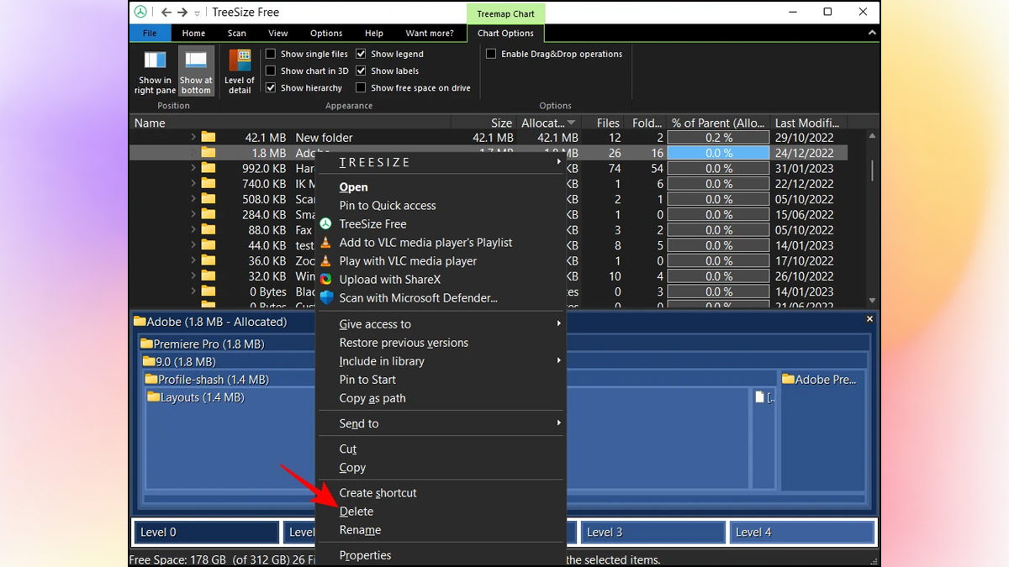Open the TREESIZE submenu entry
The height and width of the screenshot is (567, 1009).
coord(441,163)
